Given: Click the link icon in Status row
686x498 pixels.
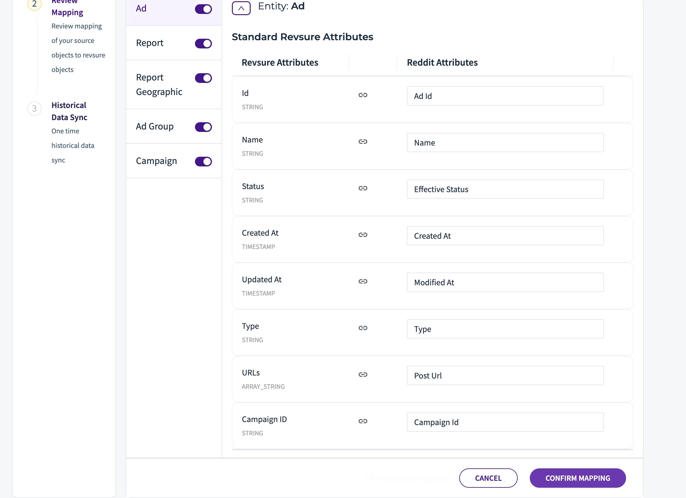Looking at the screenshot, I should (x=363, y=188).
